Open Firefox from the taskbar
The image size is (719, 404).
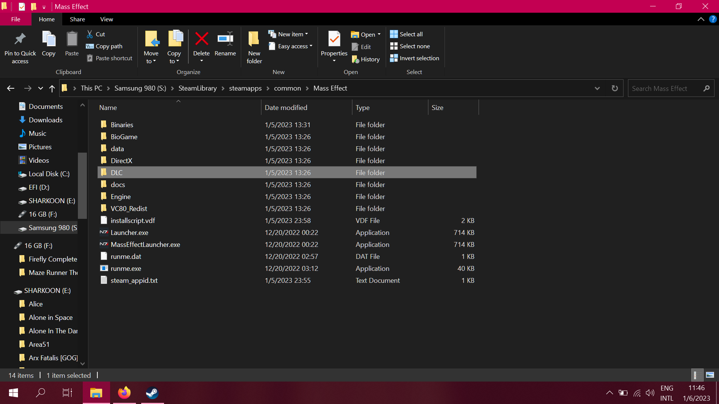point(124,393)
